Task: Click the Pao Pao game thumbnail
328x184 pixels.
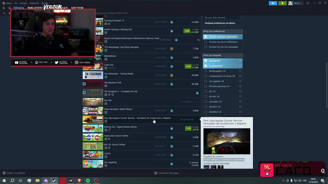Action: 93,102
